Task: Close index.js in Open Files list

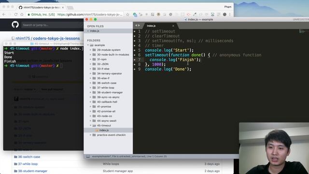Action: 88,31
